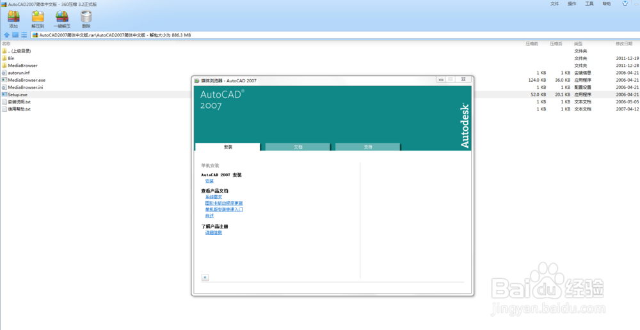Sort by the 名称 column header
Image resolution: width=640 pixels, height=330 pixels.
pos(6,43)
